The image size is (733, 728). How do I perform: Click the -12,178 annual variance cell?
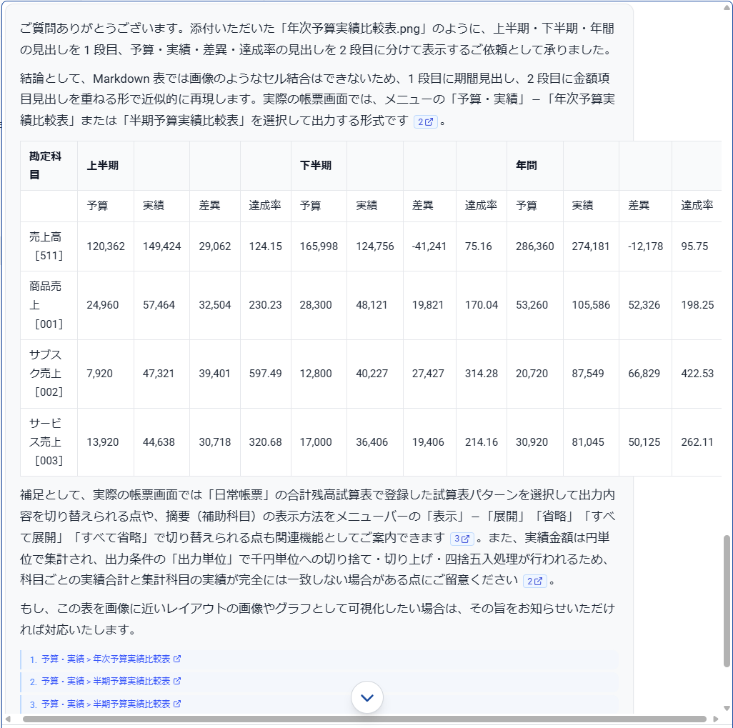(x=645, y=246)
